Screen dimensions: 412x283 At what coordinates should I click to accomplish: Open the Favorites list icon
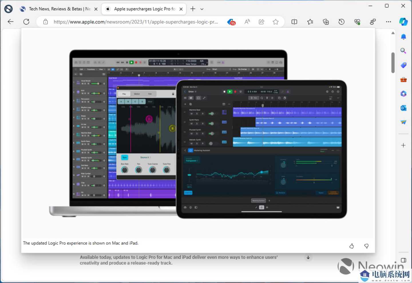310,22
